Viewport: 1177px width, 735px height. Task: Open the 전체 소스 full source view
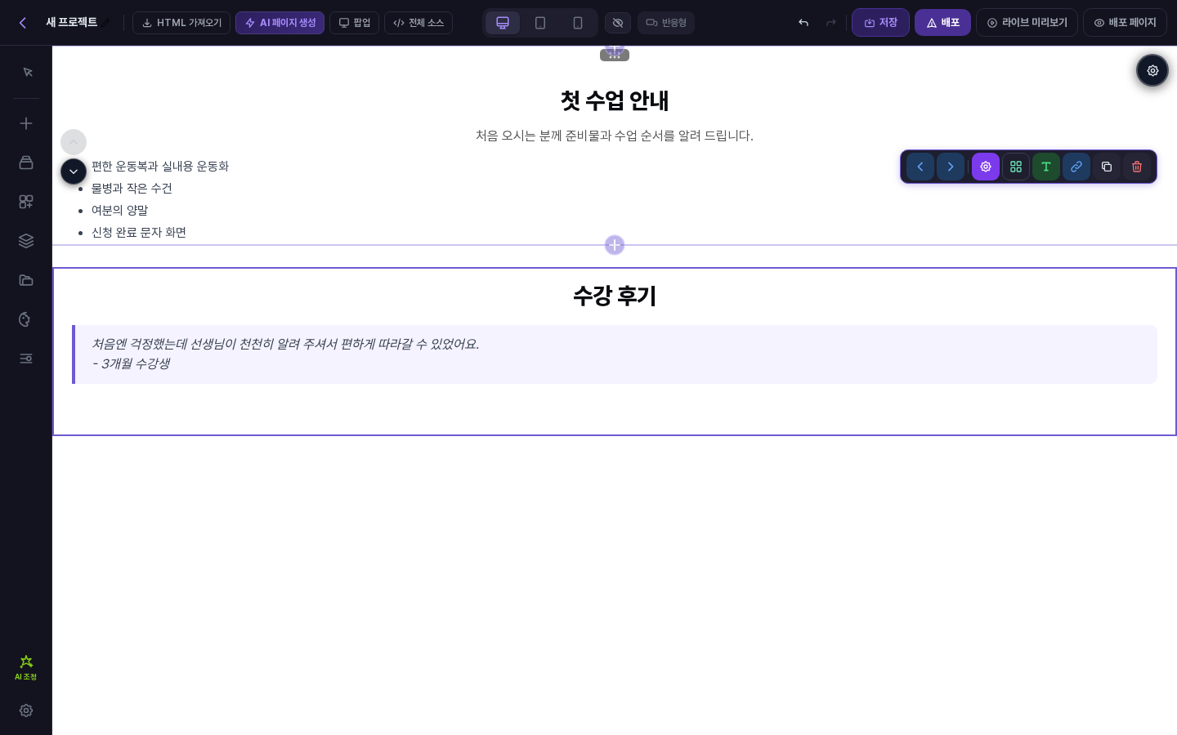coord(418,23)
